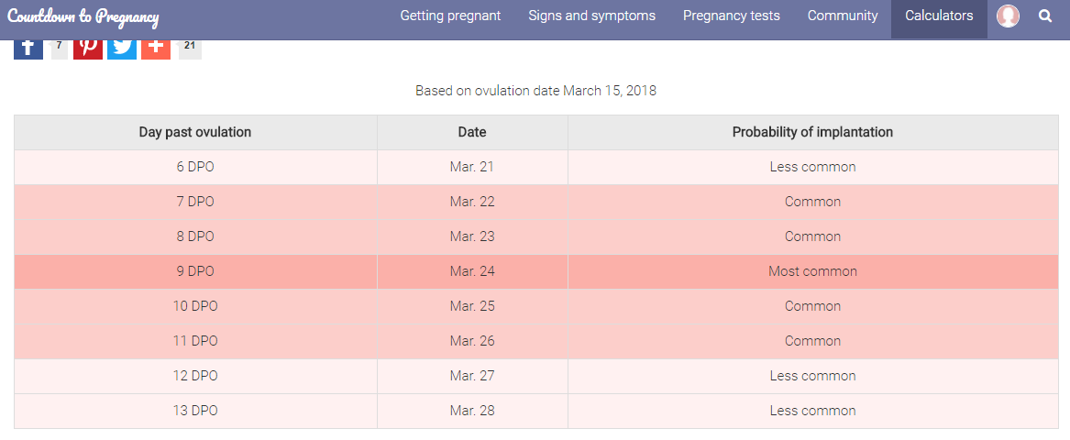Share the page on Pinterest
This screenshot has width=1070, height=440.
tap(88, 49)
